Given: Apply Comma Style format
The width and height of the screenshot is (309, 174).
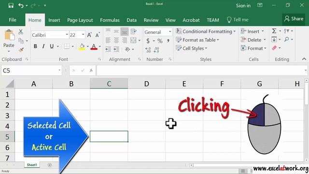Looking at the screenshot, I should (168, 41).
